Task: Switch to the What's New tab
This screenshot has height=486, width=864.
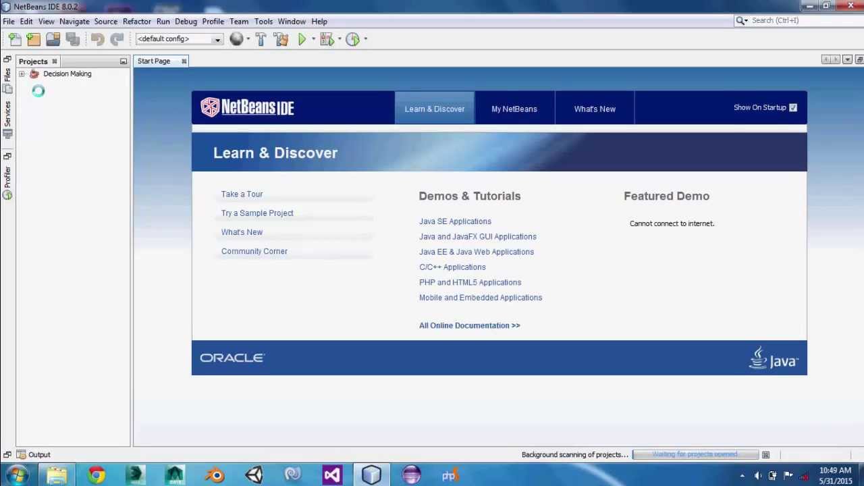Action: pos(595,109)
